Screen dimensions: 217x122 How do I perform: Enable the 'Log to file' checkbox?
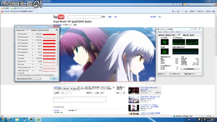tap(18, 73)
